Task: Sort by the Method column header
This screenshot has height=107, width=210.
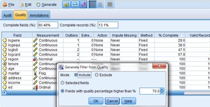Action: [146, 35]
